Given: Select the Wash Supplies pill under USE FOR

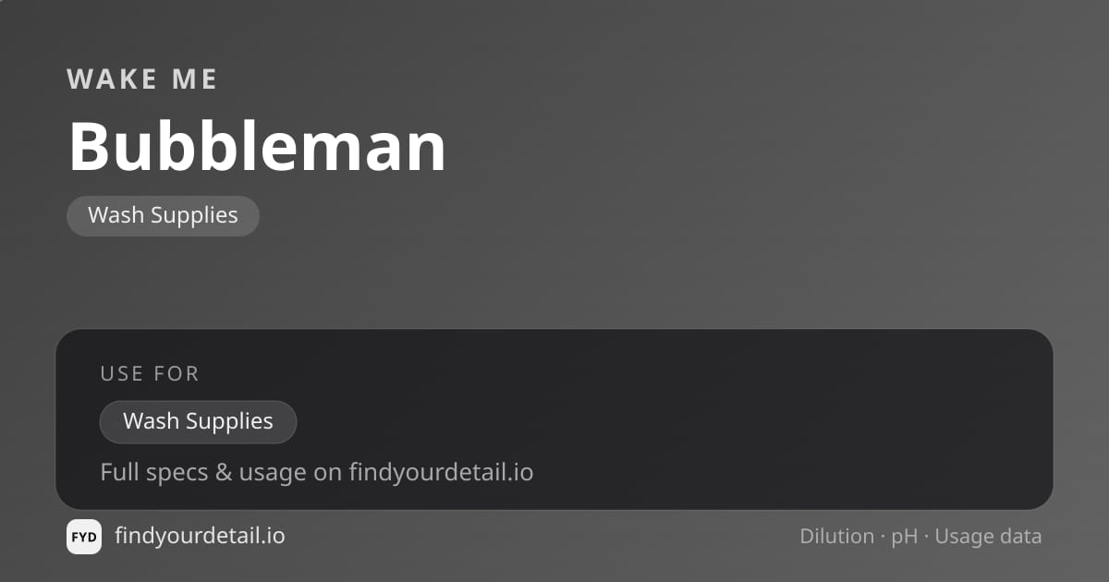Looking at the screenshot, I should (198, 422).
